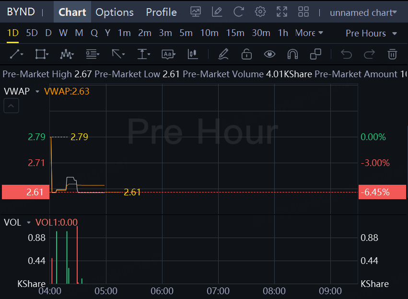The height and width of the screenshot is (299, 408).
Task: Select the arrow annotation tool
Action: (x=118, y=54)
